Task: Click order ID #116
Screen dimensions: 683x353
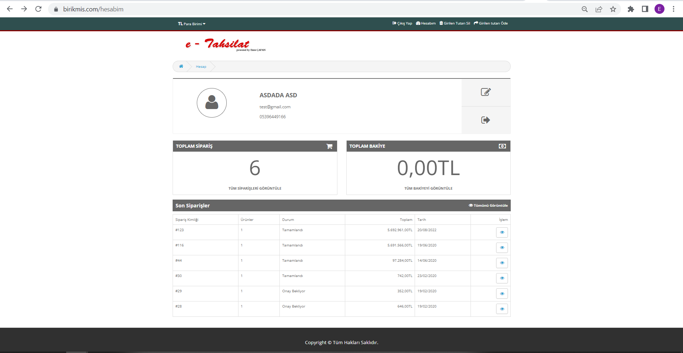Action: coord(179,245)
